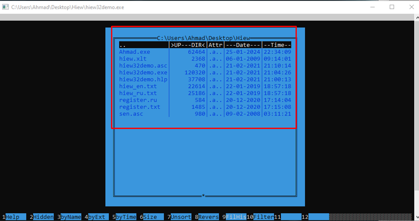Image resolution: width=419 pixels, height=221 pixels.
Task: Click size 37708 of hiew32demo.hlp
Action: (196, 80)
